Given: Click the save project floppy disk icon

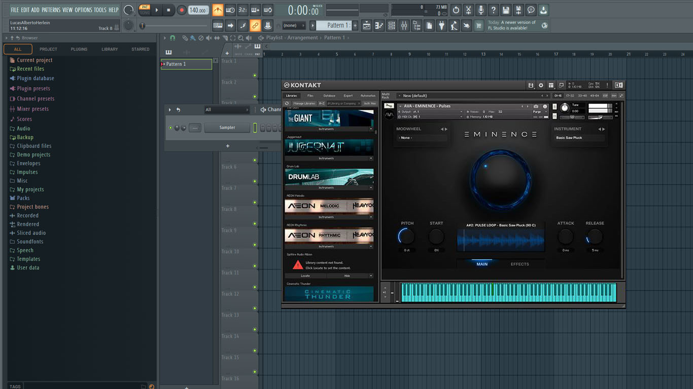Looking at the screenshot, I should 506,10.
